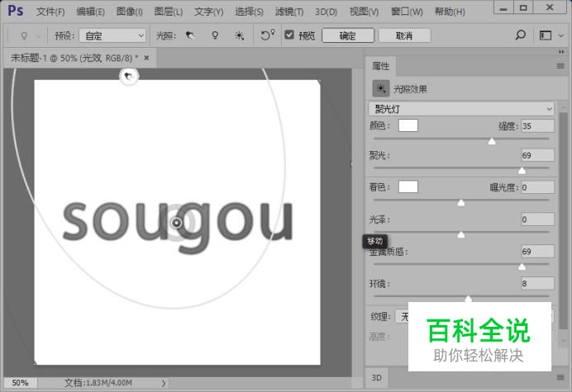Click the 50% zoom level field
The width and height of the screenshot is (572, 392).
(x=20, y=383)
